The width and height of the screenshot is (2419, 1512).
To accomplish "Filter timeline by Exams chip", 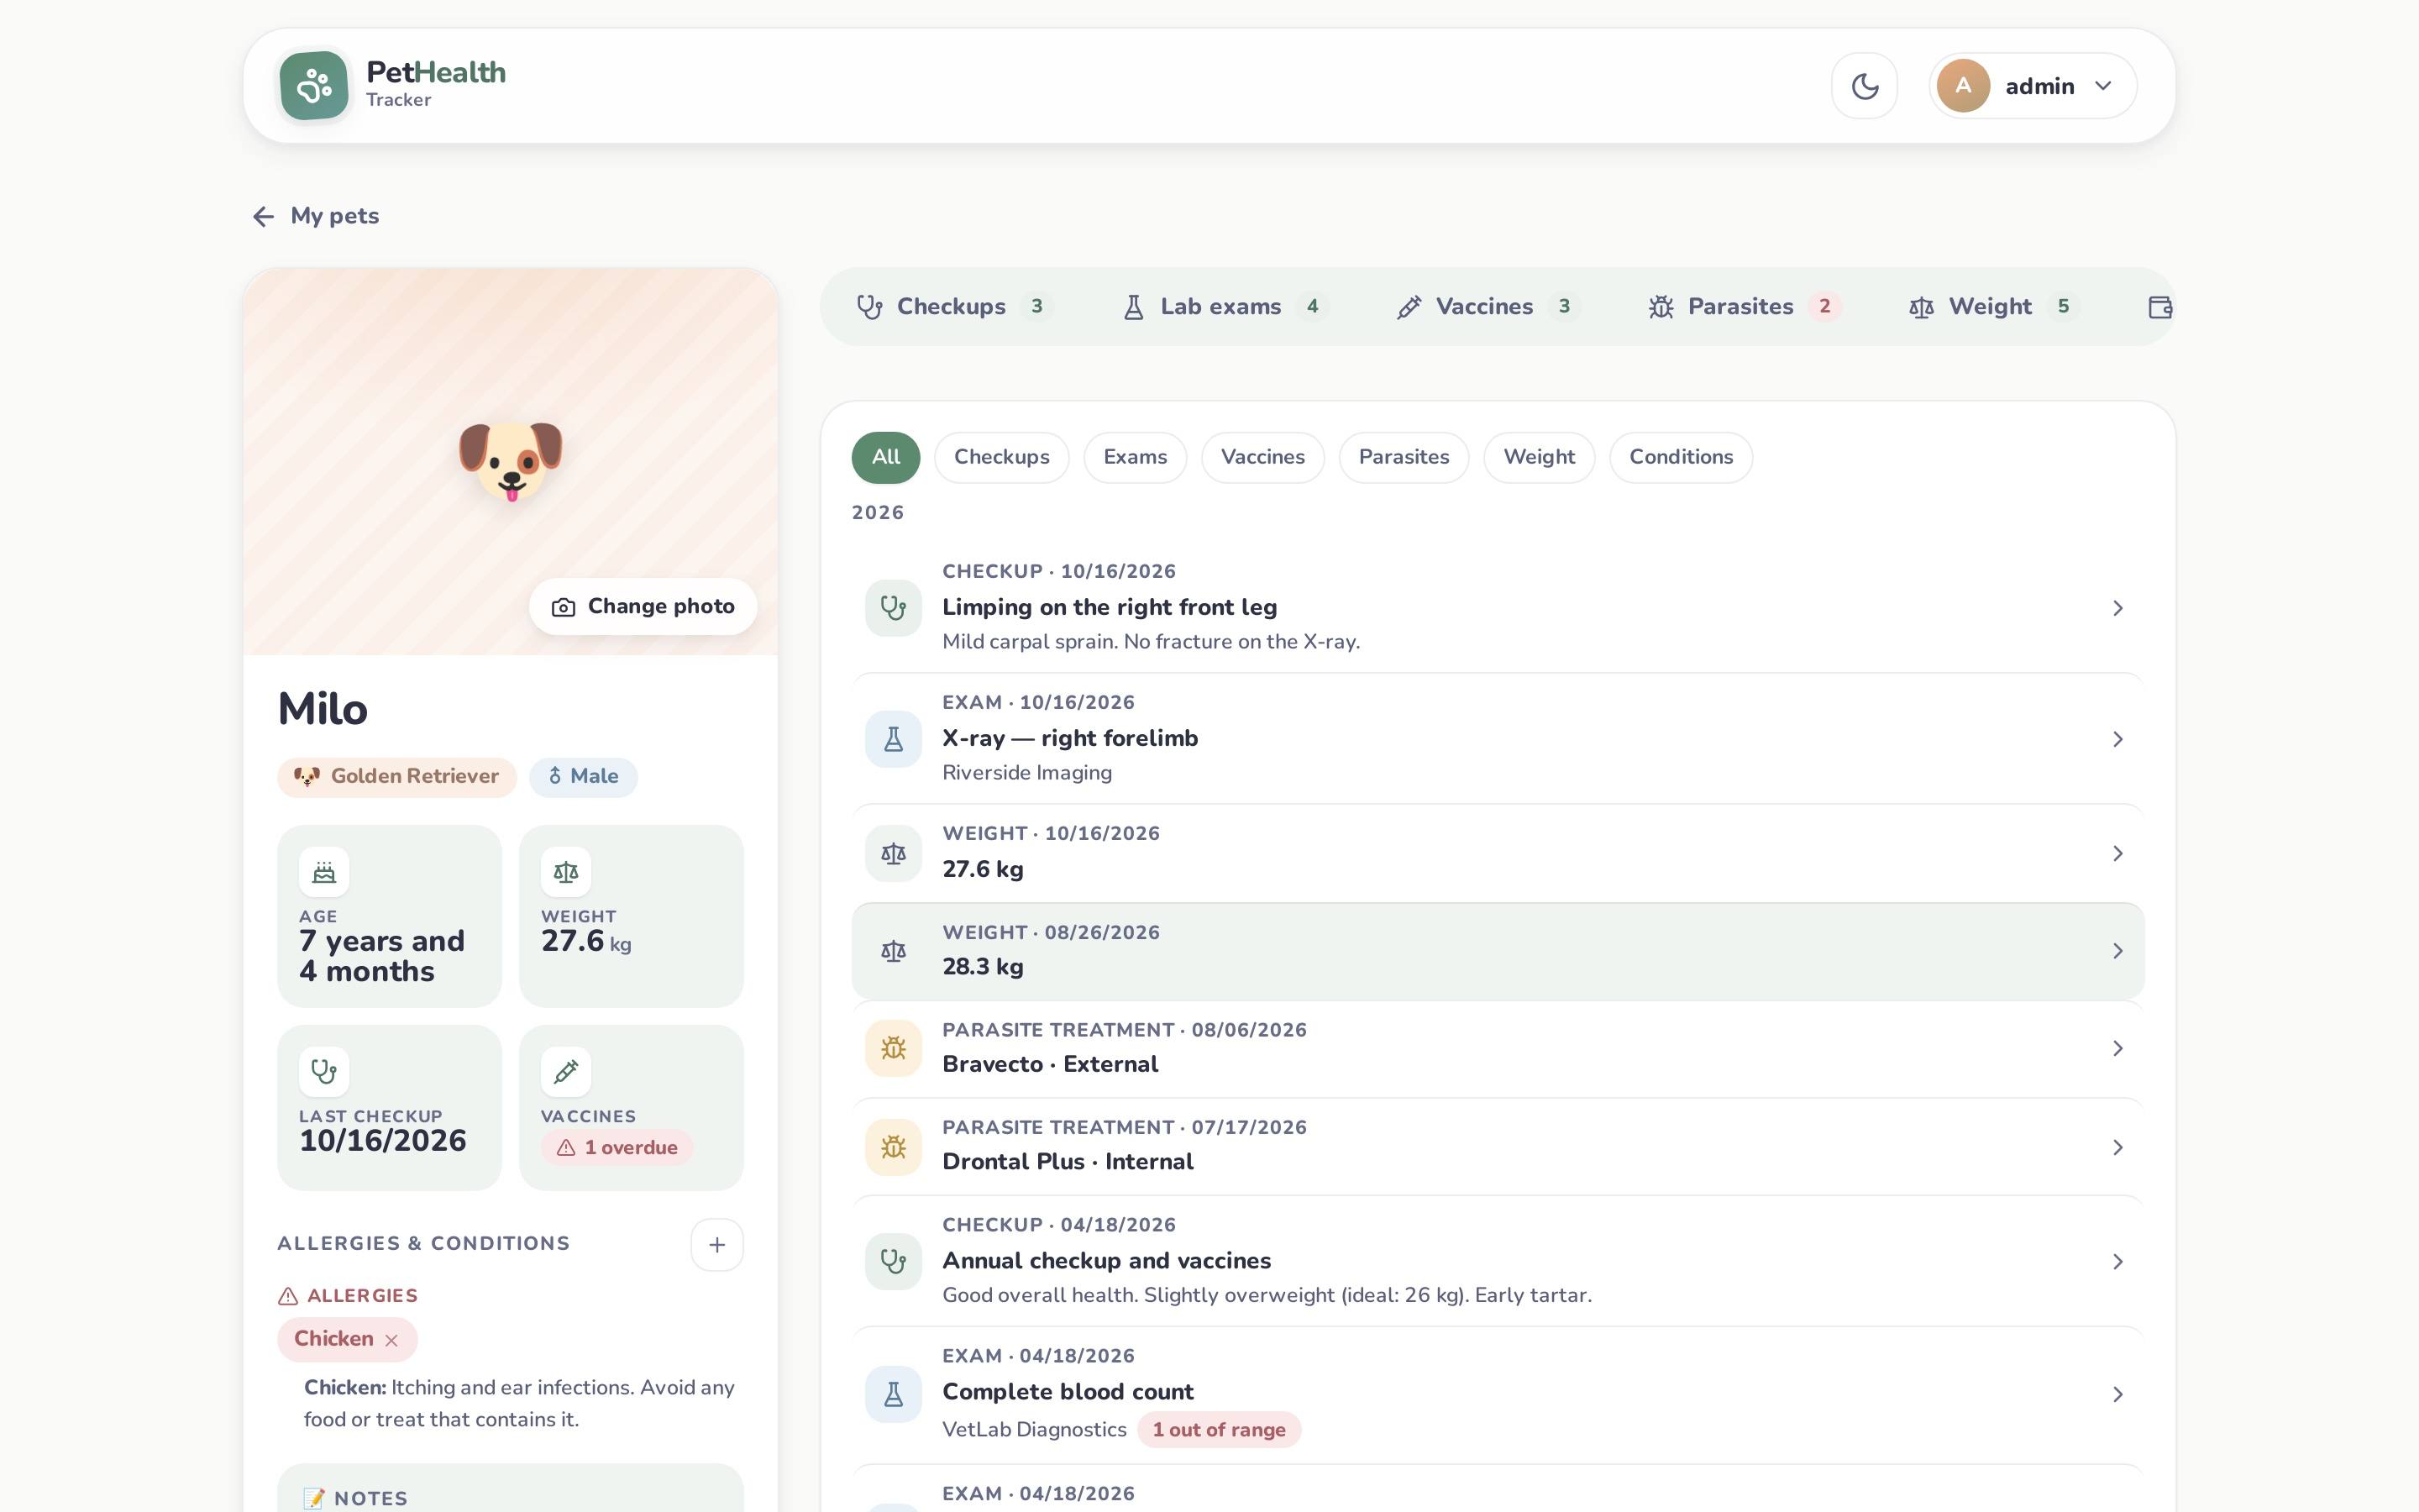I will click(x=1136, y=457).
